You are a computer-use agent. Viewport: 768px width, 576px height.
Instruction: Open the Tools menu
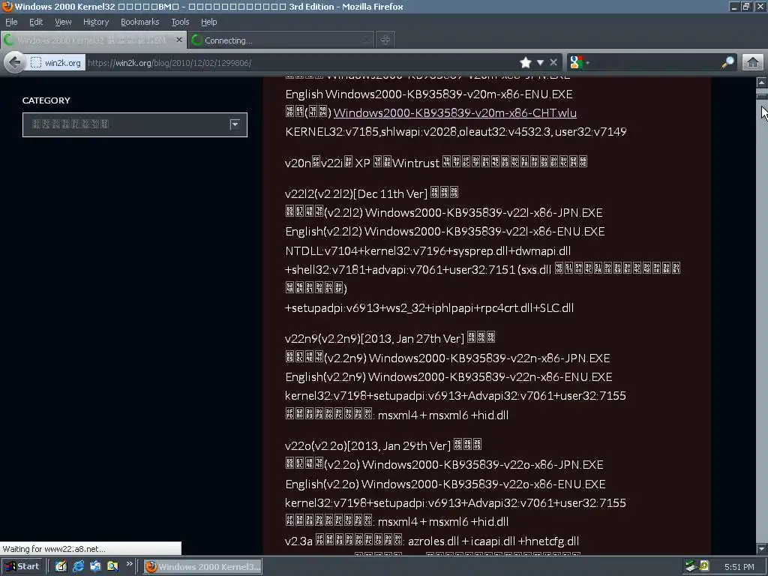pos(180,22)
